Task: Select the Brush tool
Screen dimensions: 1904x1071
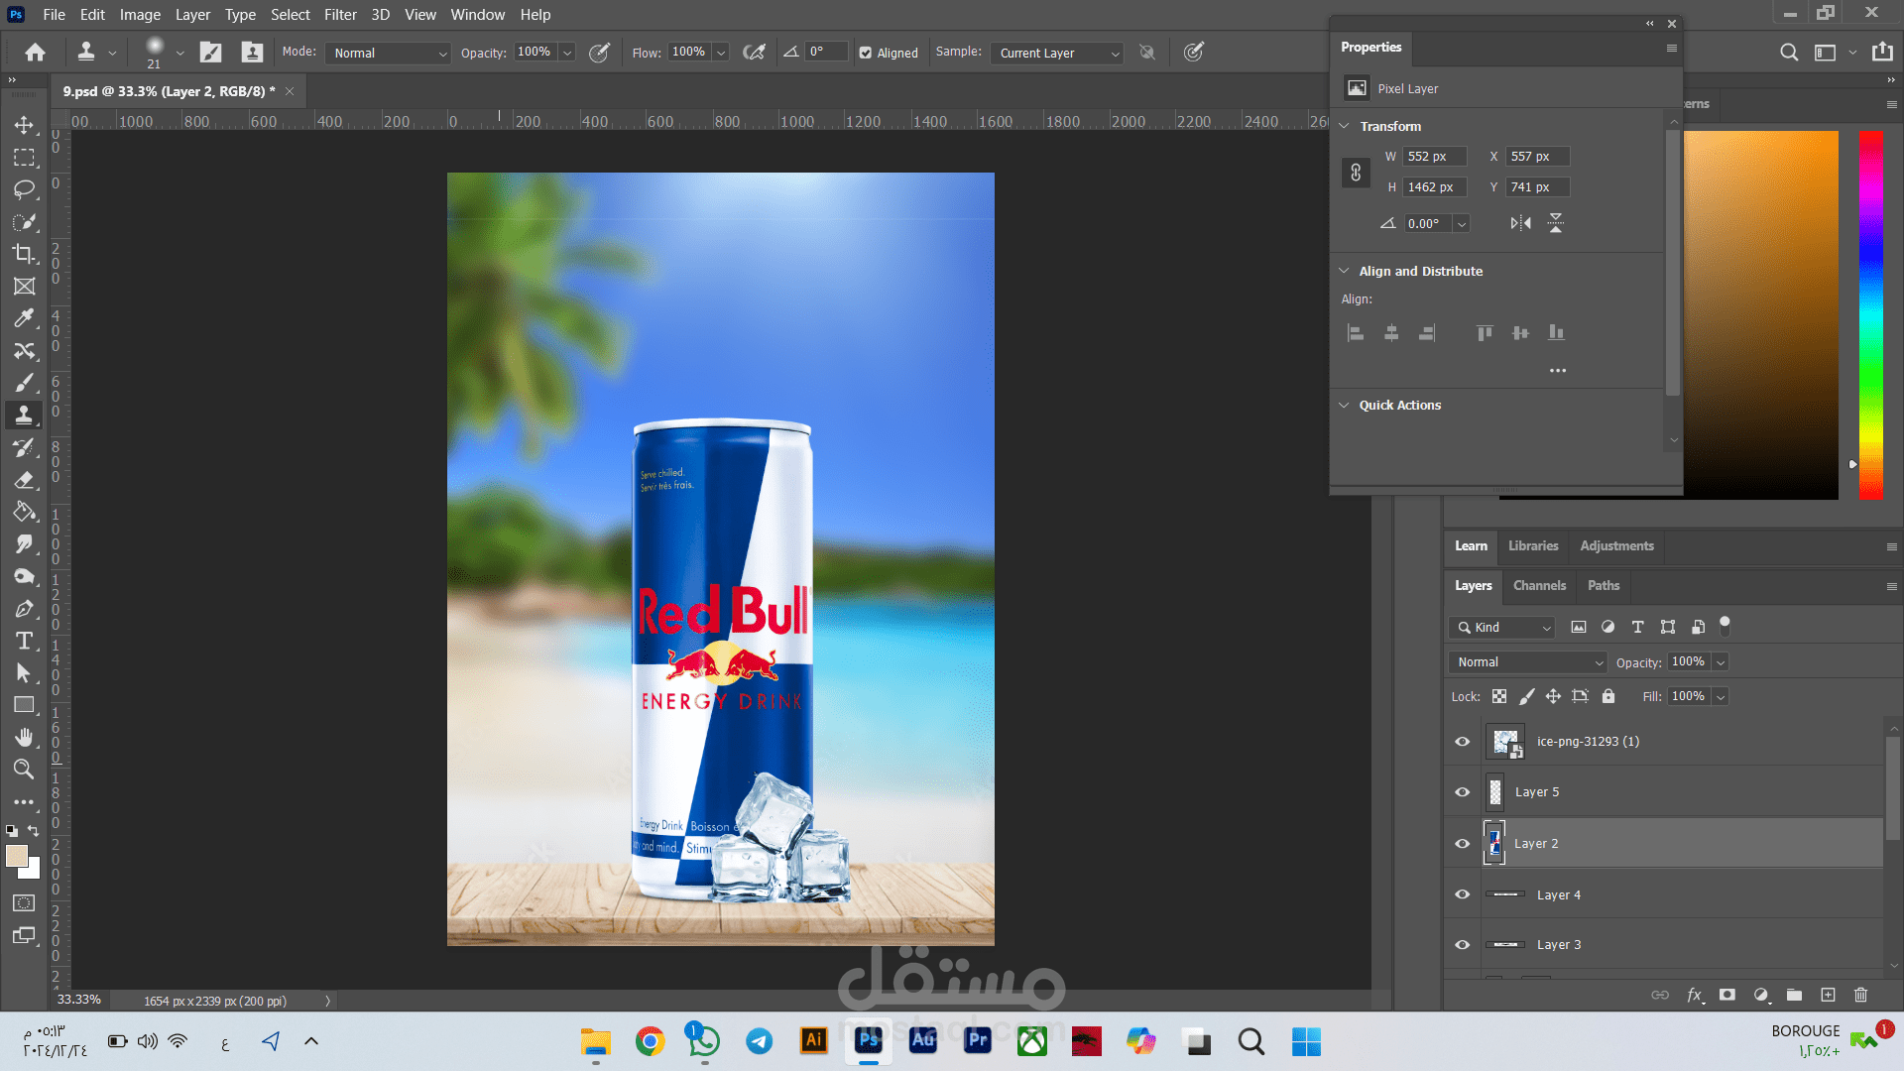Action: (24, 383)
